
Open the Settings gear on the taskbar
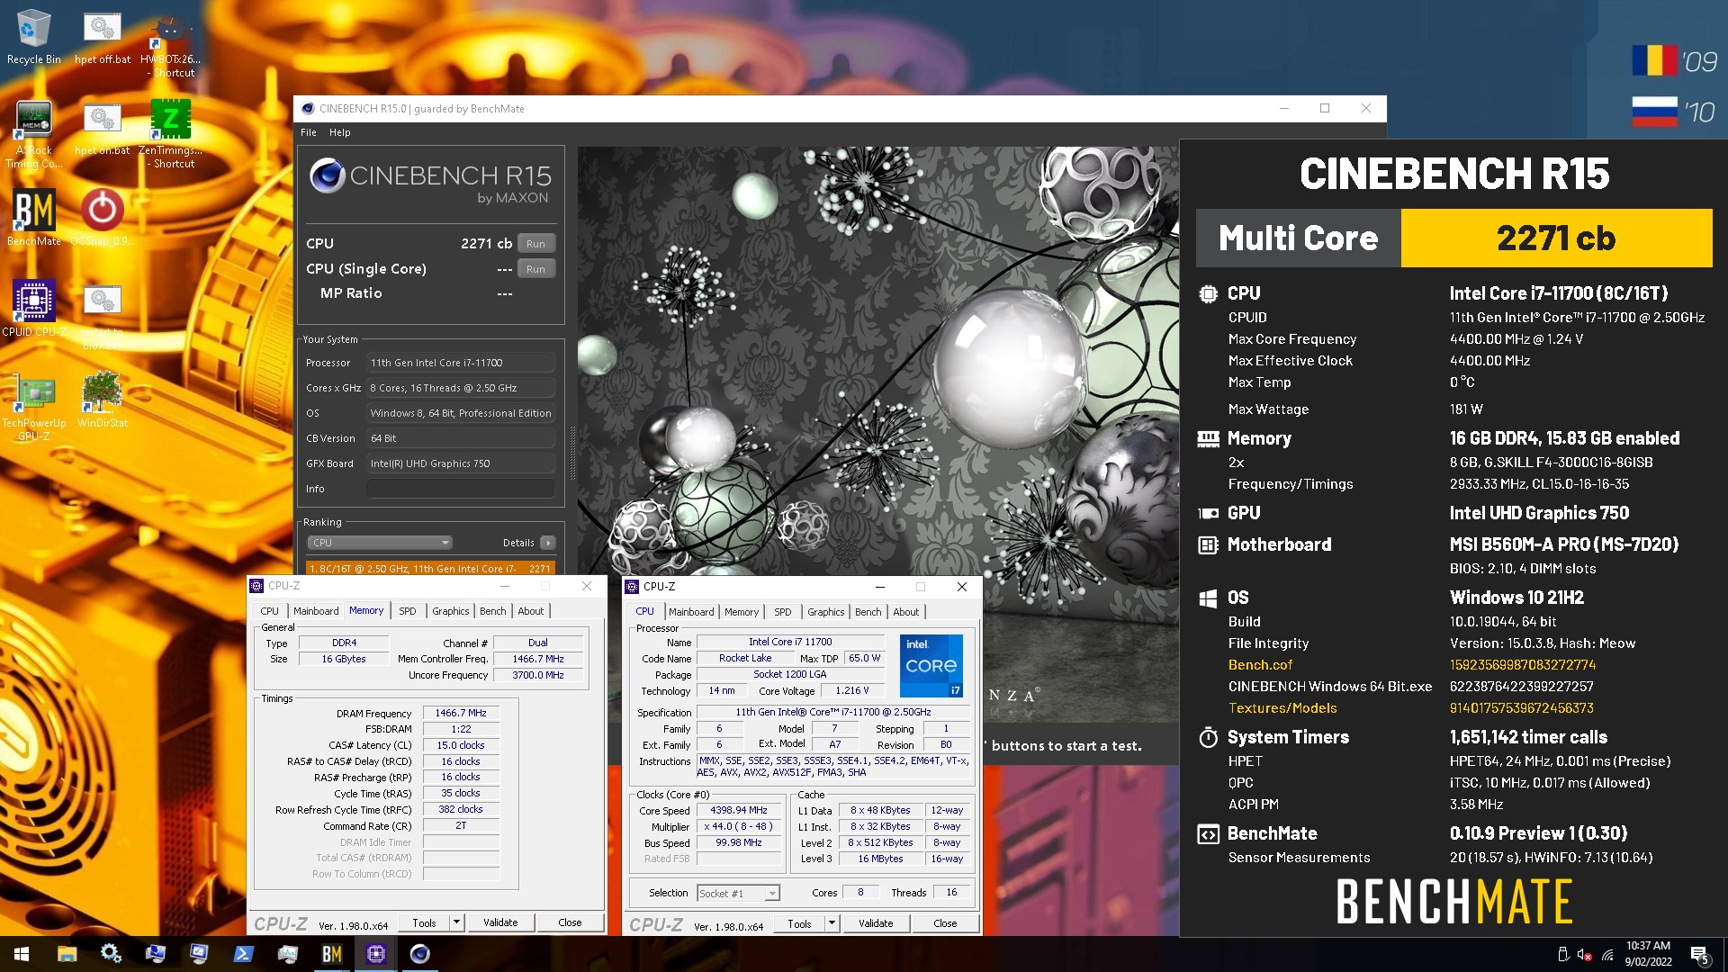pos(111,954)
